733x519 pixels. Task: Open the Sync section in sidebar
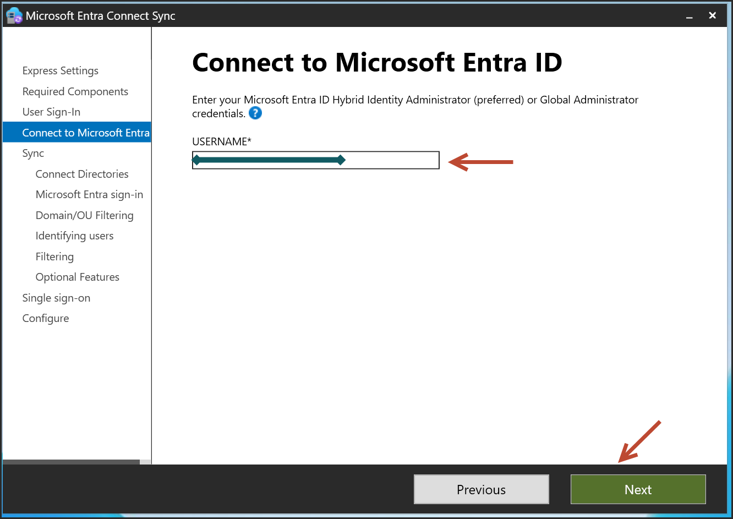tap(33, 153)
